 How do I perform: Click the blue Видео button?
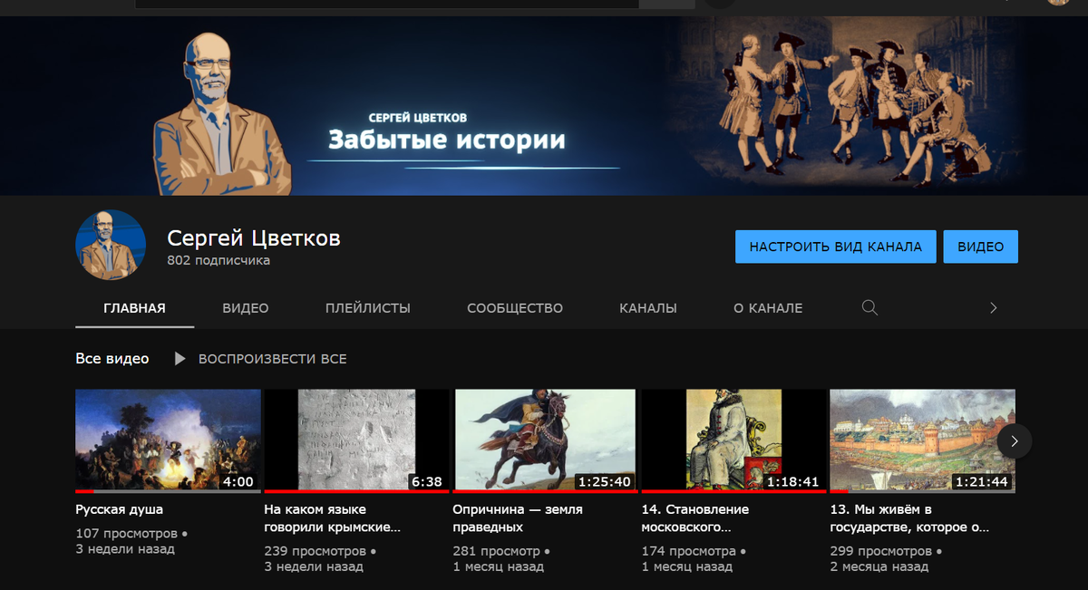coord(981,247)
